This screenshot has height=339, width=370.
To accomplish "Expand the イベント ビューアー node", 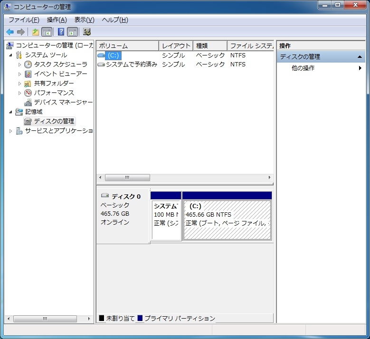I will coord(19,74).
